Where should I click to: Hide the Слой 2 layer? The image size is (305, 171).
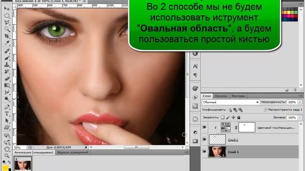[x=204, y=139]
